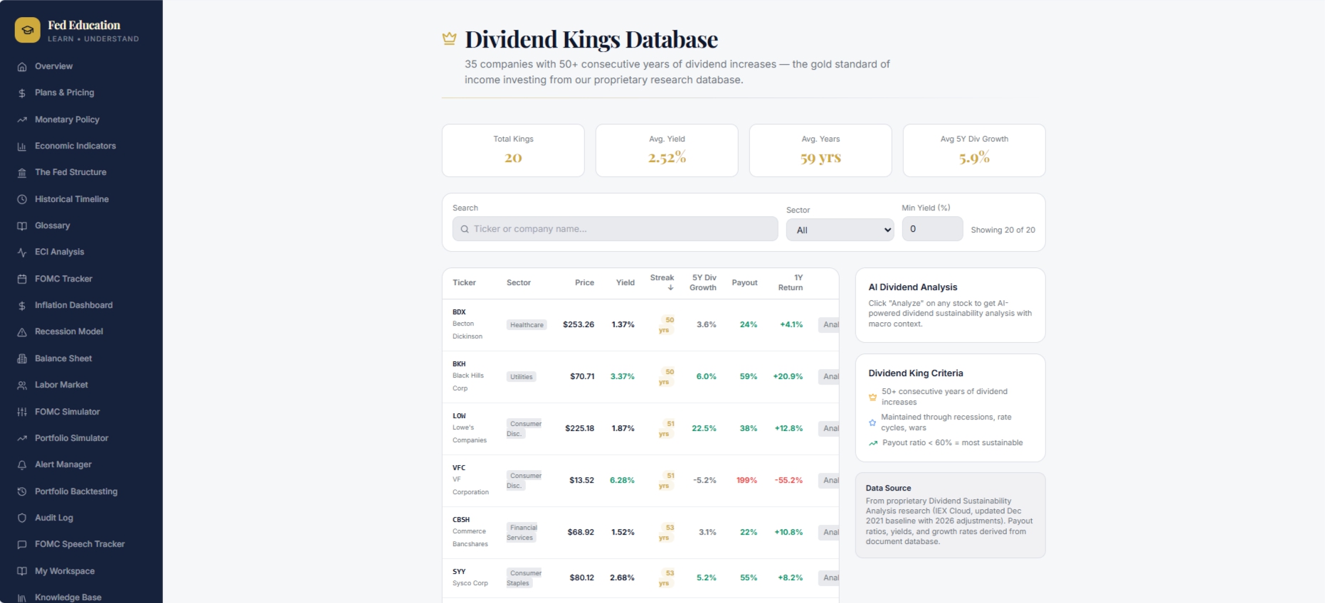Sort by 5Y Div Growth header
Image resolution: width=1325 pixels, height=603 pixels.
pos(703,282)
